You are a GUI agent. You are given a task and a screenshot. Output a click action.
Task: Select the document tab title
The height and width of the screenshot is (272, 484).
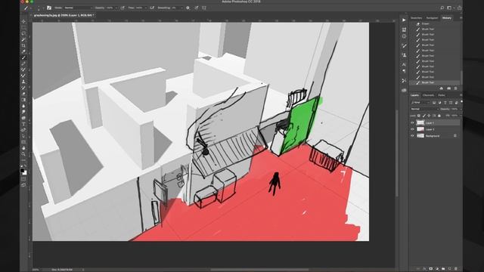coord(64,15)
